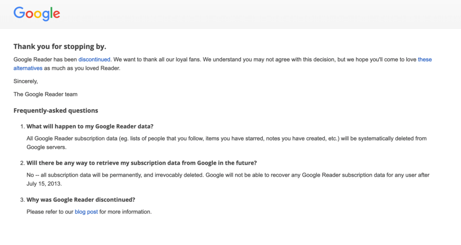Select the "Frequently-asked questions" heading
This screenshot has height=245, width=461.
pyautogui.click(x=56, y=111)
